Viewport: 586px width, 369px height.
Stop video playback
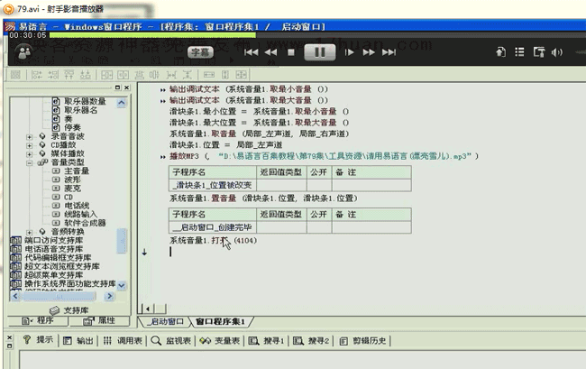click(x=291, y=52)
